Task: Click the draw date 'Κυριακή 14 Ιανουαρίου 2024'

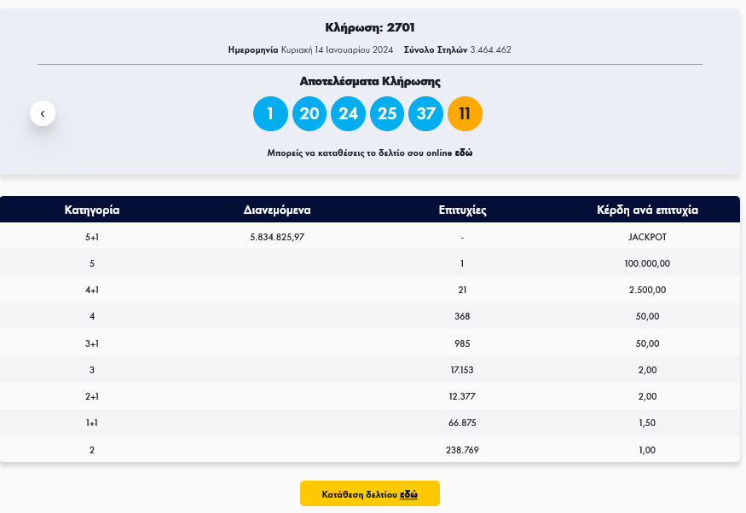Action: (x=334, y=49)
